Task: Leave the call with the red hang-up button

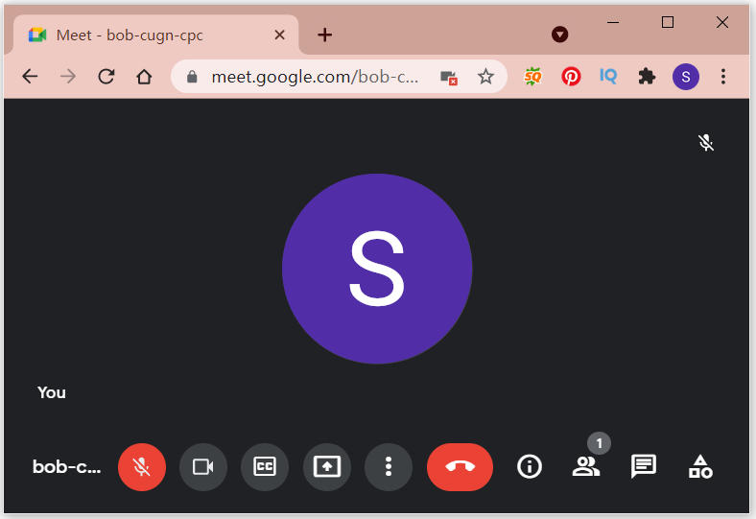Action: click(460, 467)
